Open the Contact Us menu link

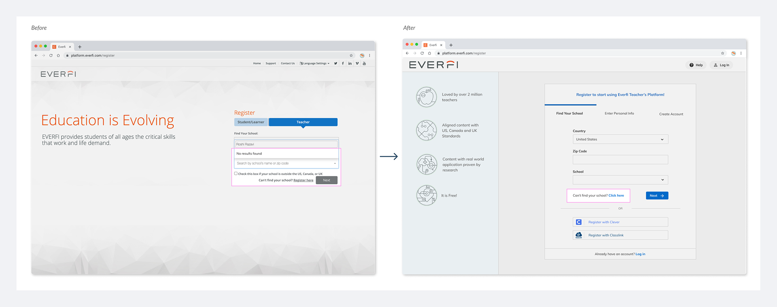pyautogui.click(x=288, y=63)
